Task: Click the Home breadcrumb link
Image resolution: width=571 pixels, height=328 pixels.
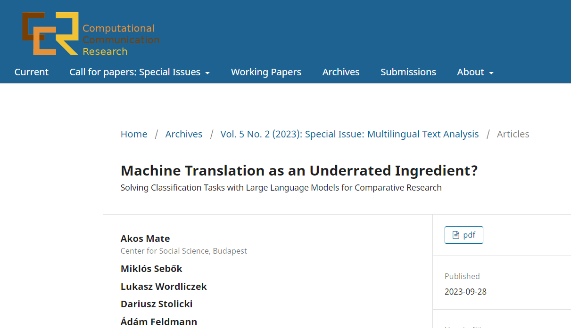Action: tap(134, 134)
